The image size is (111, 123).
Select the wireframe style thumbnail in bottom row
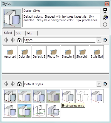pyautogui.click(x=39, y=111)
